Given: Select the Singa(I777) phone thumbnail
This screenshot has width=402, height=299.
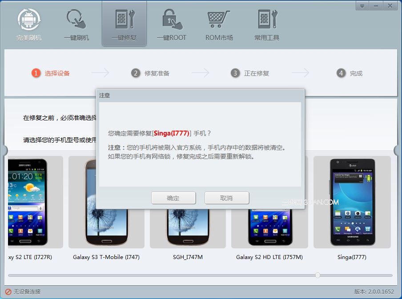Looking at the screenshot, I should point(352,202).
